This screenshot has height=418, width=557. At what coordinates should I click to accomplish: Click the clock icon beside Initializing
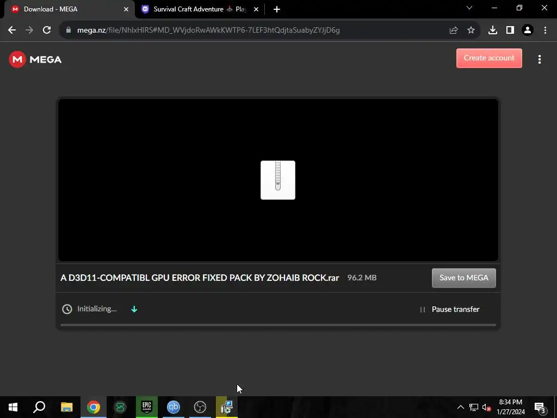(67, 309)
